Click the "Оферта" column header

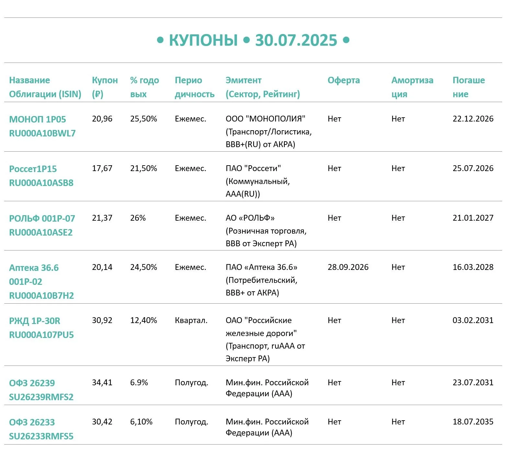click(x=344, y=80)
